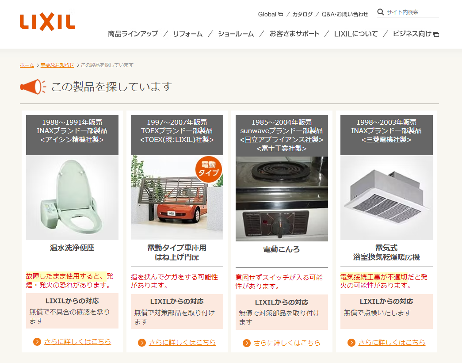Screen dimensions: 462x363
Task: Click the orange arrow icon under 浴室換気乾燥暖房機
Action: (351, 342)
